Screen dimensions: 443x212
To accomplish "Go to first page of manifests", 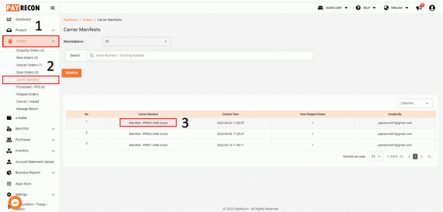I will pyautogui.click(x=401, y=156).
